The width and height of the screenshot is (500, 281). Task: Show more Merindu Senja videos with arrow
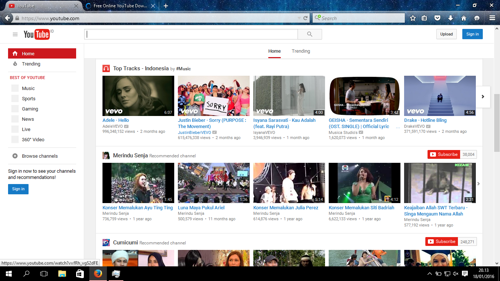tap(478, 184)
